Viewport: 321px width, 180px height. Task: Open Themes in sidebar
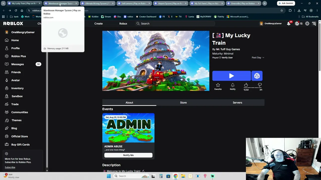[x=16, y=120]
